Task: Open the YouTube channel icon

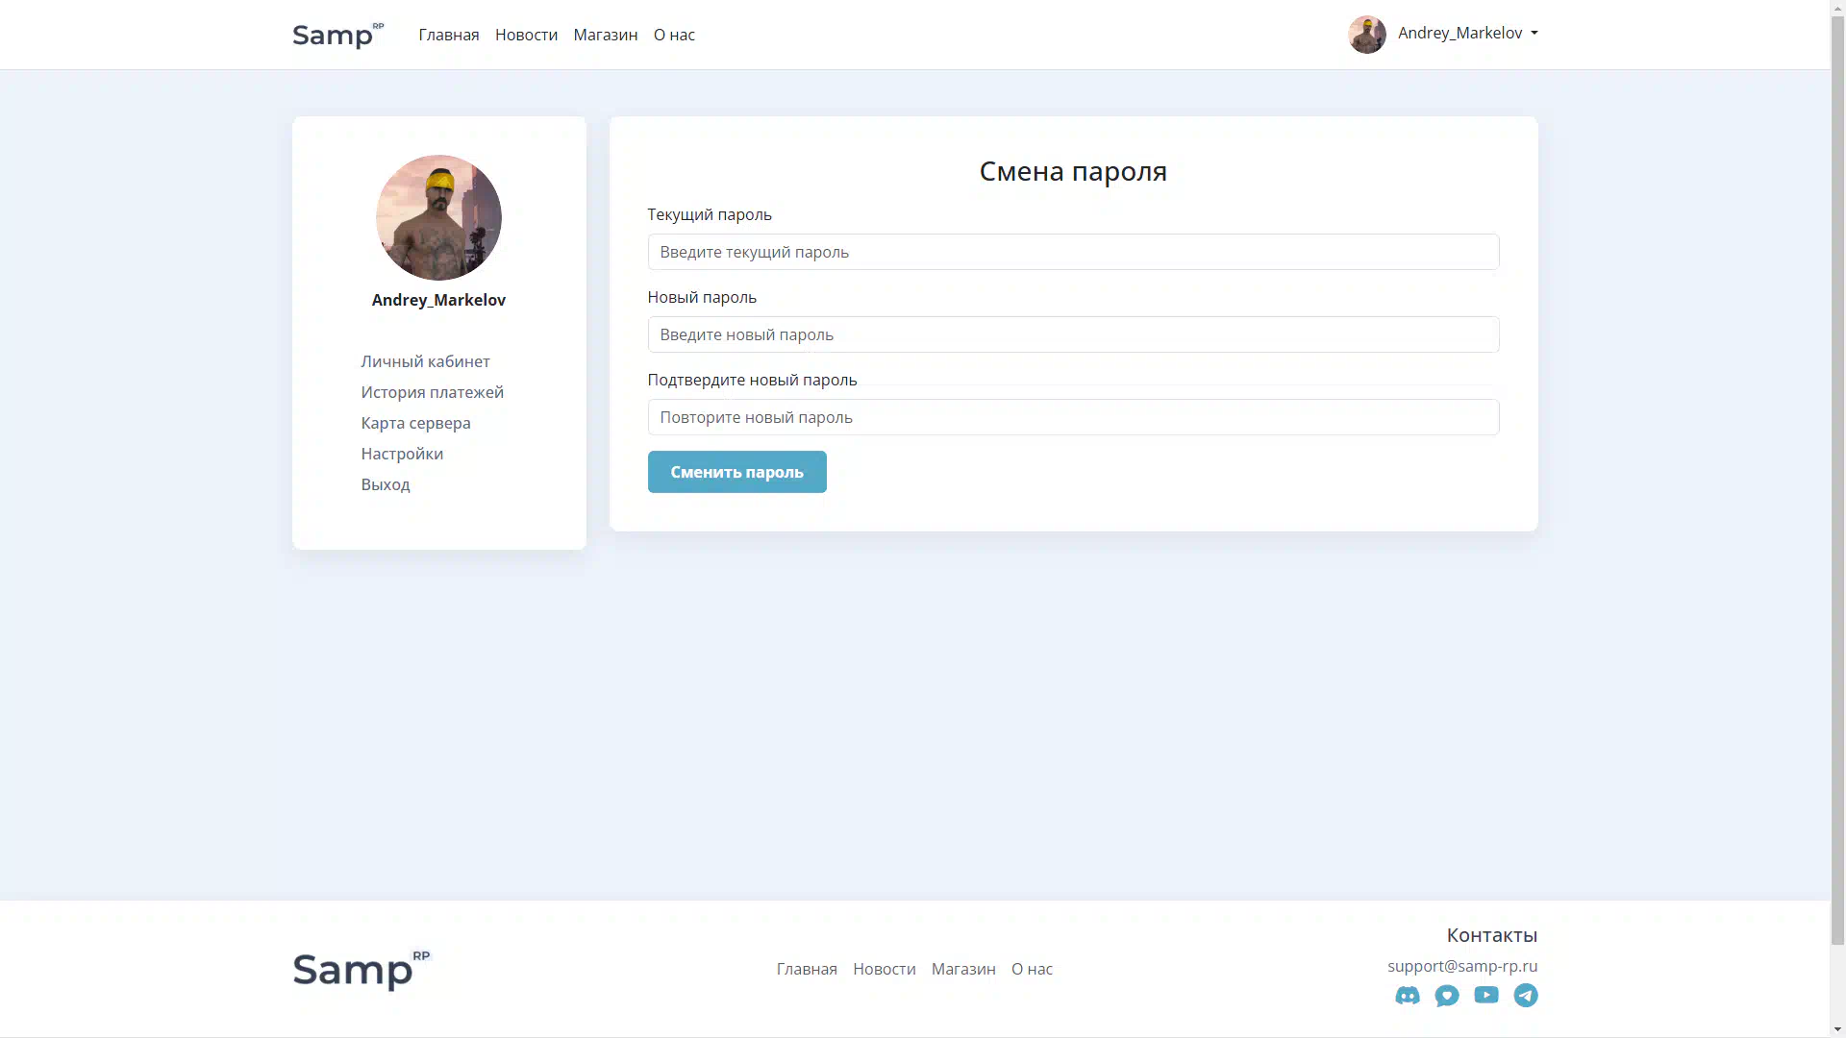Action: [x=1486, y=995]
